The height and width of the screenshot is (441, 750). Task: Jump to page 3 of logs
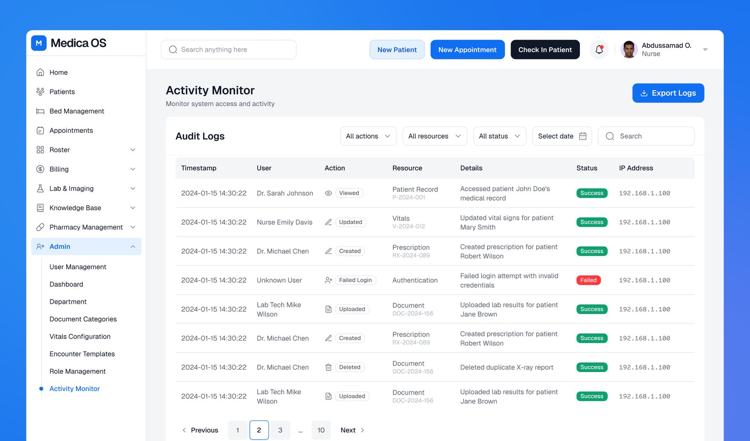pyautogui.click(x=280, y=430)
